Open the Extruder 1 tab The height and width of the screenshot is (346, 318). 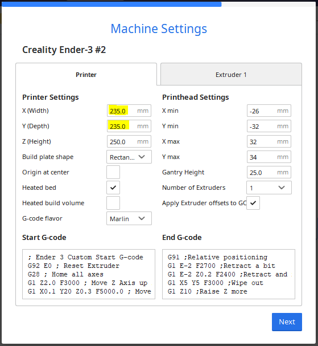[x=231, y=74]
